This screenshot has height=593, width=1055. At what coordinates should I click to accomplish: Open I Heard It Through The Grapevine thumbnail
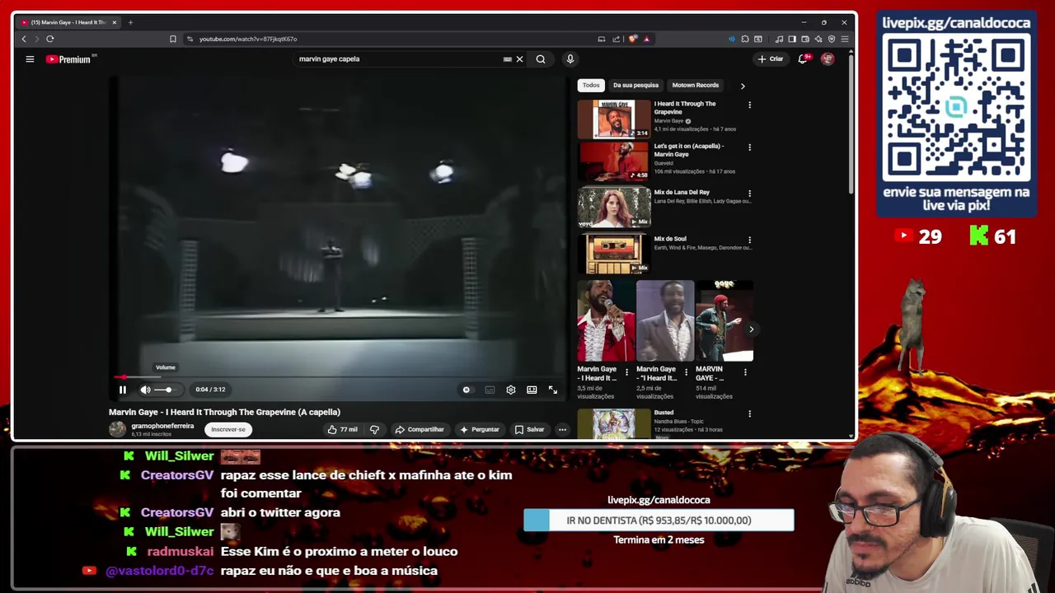pyautogui.click(x=614, y=119)
